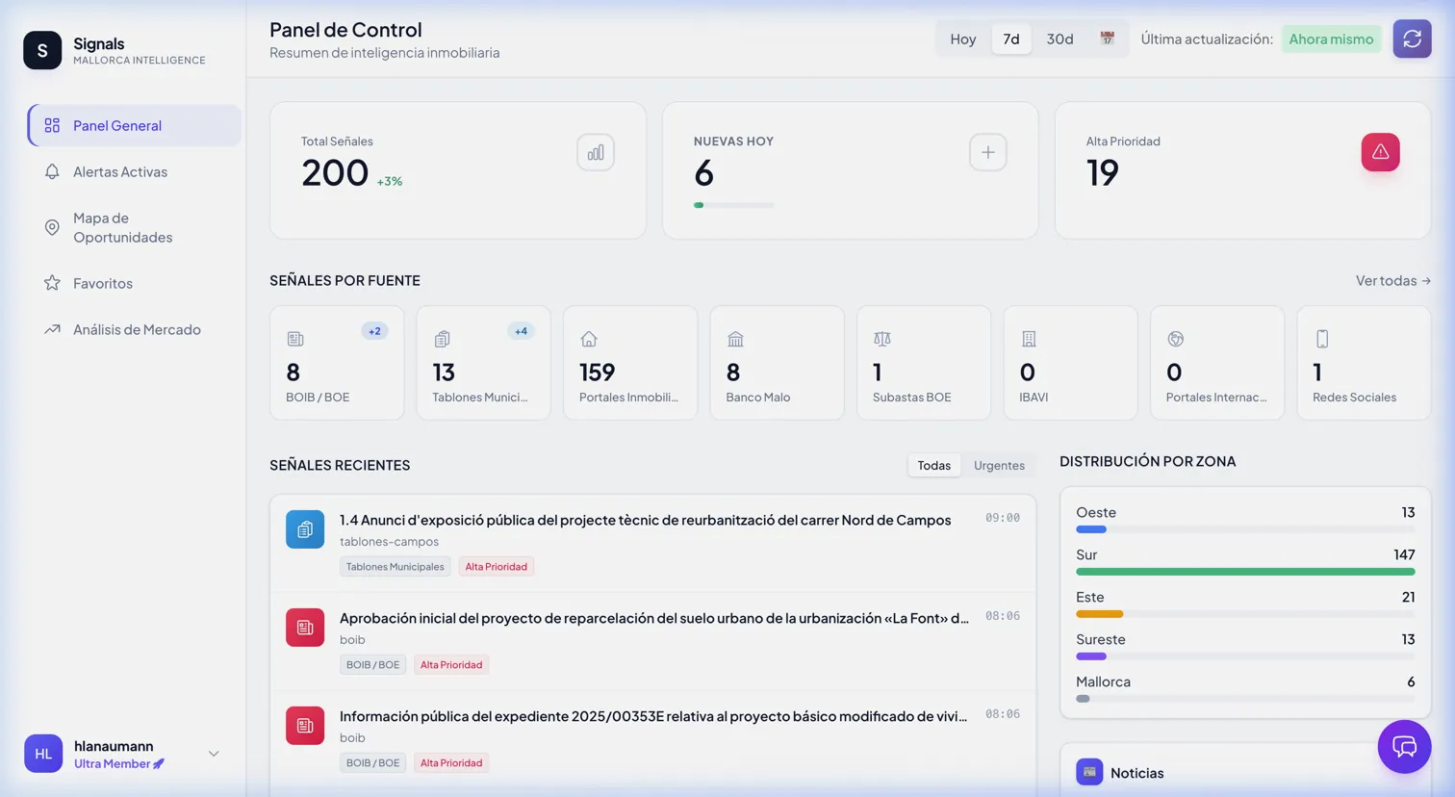This screenshot has height=797, width=1455.
Task: Toggle the Hoy time range
Action: pyautogui.click(x=962, y=39)
